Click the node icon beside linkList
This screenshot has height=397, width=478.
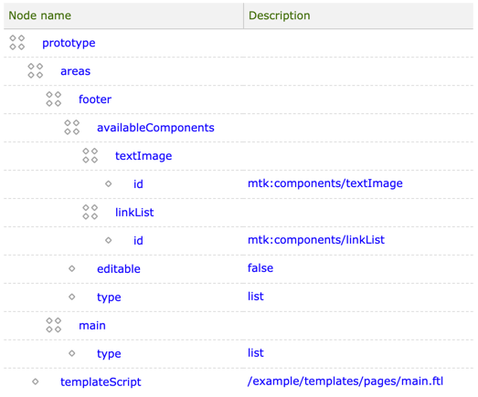[x=90, y=213]
